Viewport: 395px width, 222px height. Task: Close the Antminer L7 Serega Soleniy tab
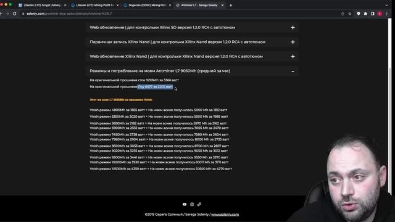tap(222, 5)
